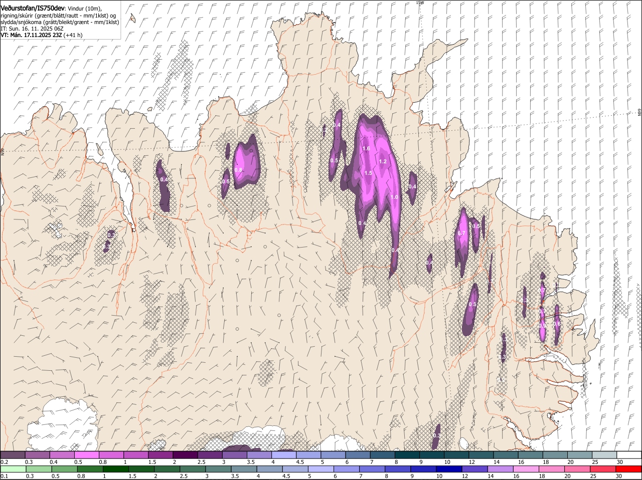Click the "1.0" precipitation value on the map

[394, 197]
